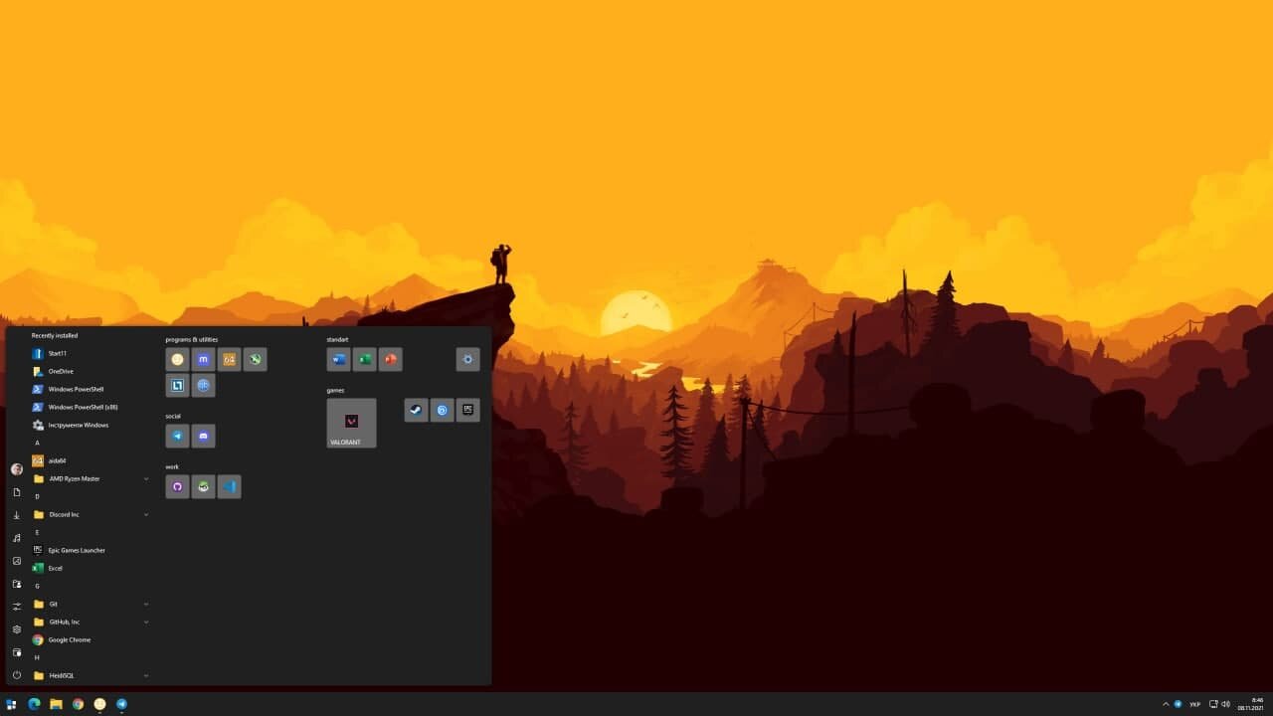Open the Settings gear tile
Viewport: 1273px width, 716px height.
coord(468,359)
